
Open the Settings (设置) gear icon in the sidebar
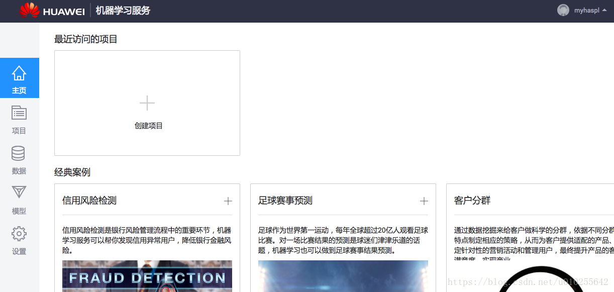pyautogui.click(x=19, y=234)
